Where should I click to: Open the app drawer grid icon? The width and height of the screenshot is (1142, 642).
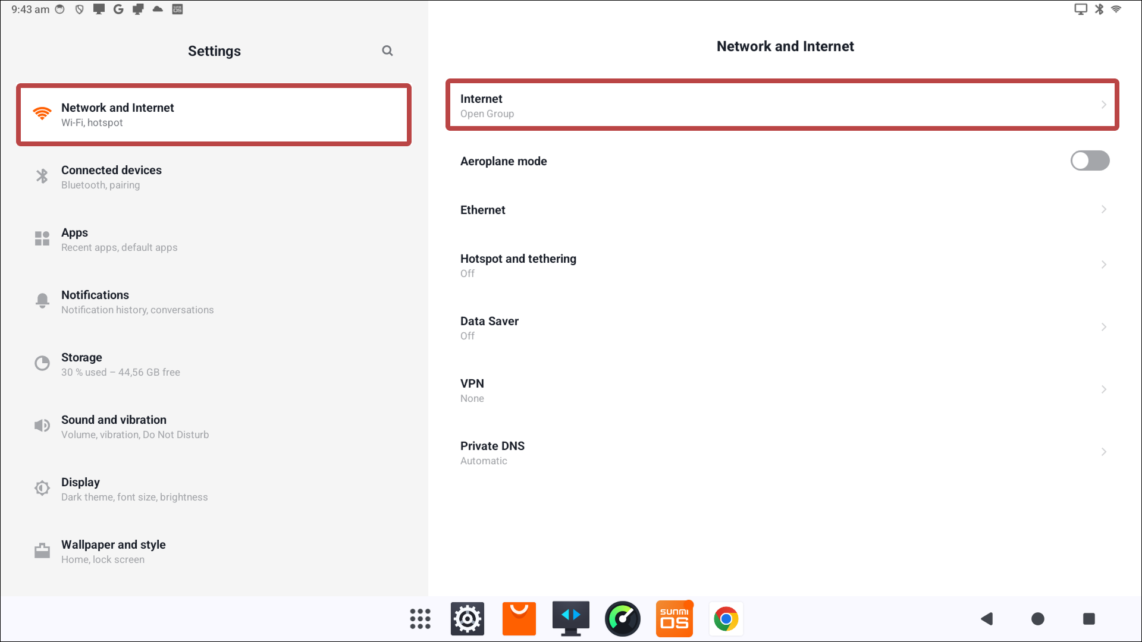[420, 619]
